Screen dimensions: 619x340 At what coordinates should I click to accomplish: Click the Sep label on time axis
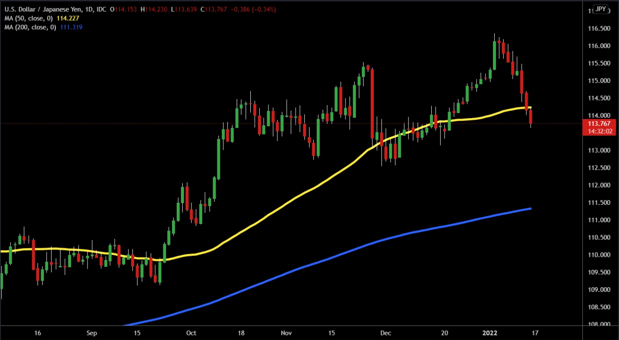pos(92,333)
